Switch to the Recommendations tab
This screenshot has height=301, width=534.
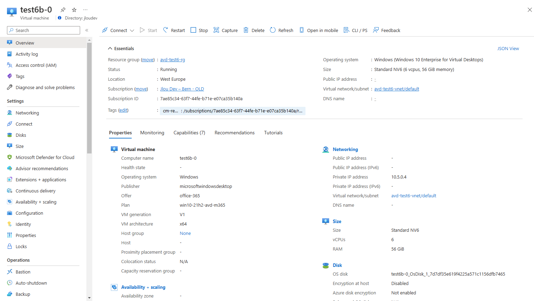pos(234,133)
